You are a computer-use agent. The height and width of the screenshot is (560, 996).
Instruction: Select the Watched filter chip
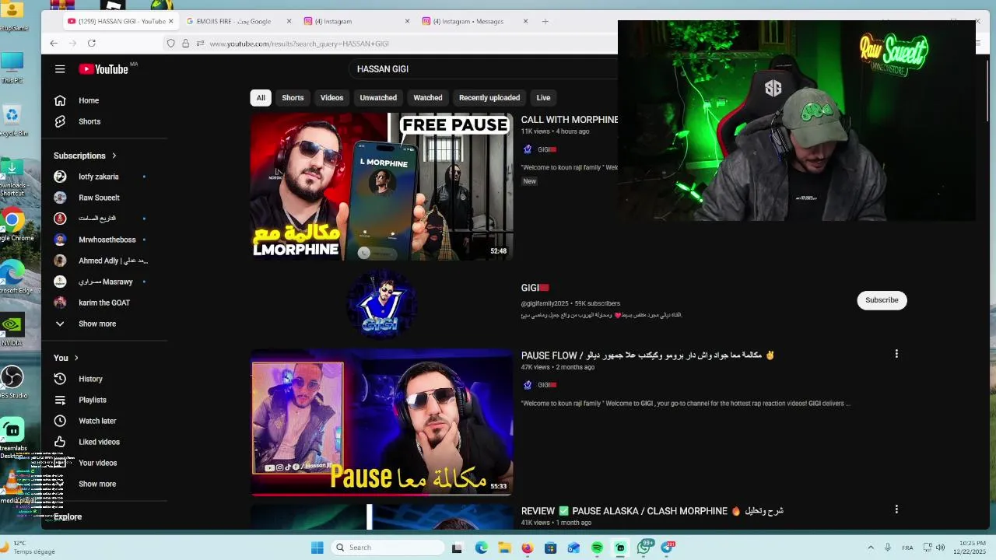[427, 98]
